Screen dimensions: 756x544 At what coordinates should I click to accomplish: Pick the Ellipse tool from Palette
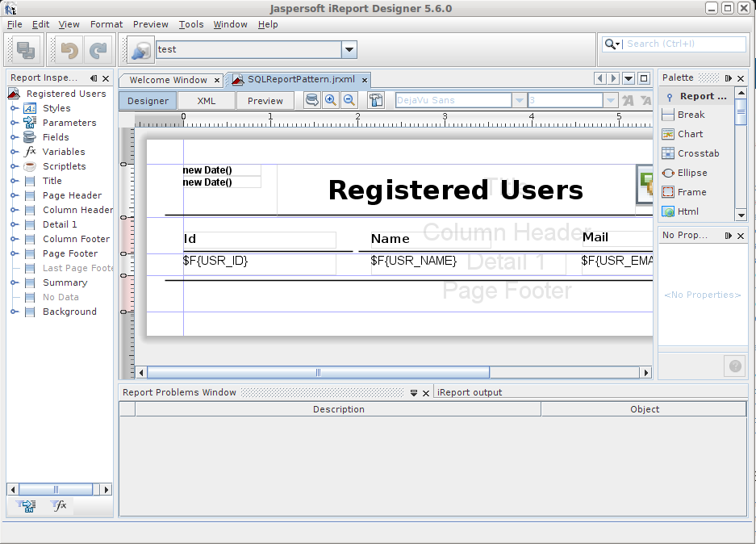coord(692,173)
